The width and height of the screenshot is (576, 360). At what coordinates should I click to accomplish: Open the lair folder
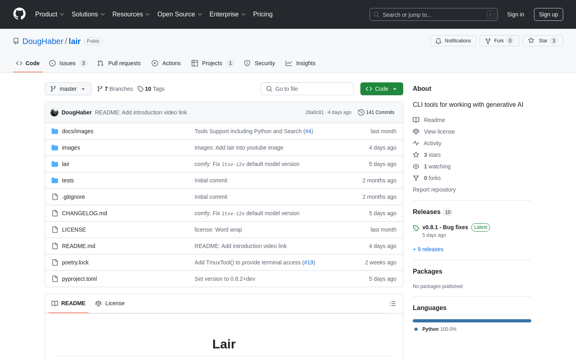pyautogui.click(x=66, y=164)
